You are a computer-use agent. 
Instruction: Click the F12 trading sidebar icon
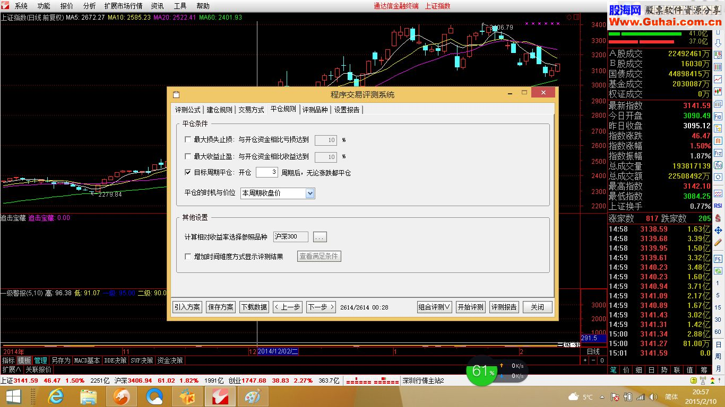coord(718,154)
